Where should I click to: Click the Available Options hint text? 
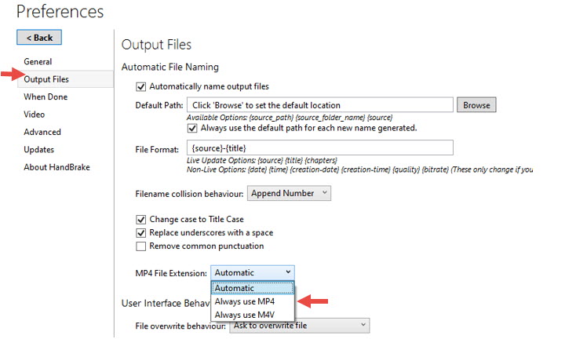(290, 118)
